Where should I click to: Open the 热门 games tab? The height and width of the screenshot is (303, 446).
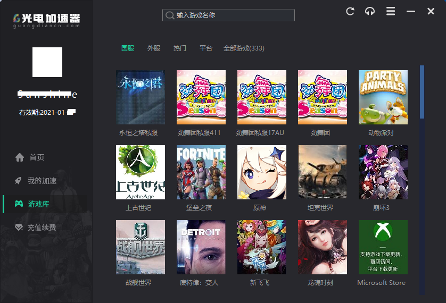pos(180,48)
